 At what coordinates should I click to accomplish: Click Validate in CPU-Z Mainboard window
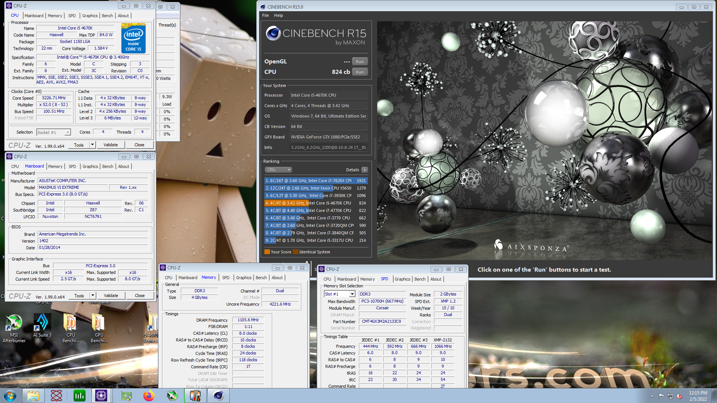click(111, 296)
